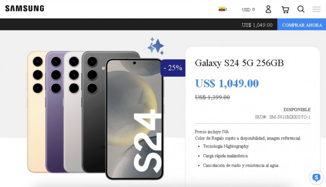Viewport: 326px width, 187px height.
Task: Click the Ecuador flag icon
Action: coord(222,9)
